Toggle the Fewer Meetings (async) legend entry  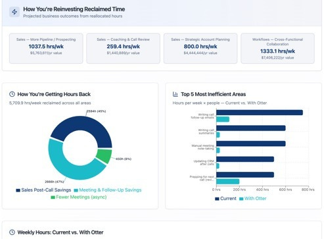pyautogui.click(x=79, y=197)
